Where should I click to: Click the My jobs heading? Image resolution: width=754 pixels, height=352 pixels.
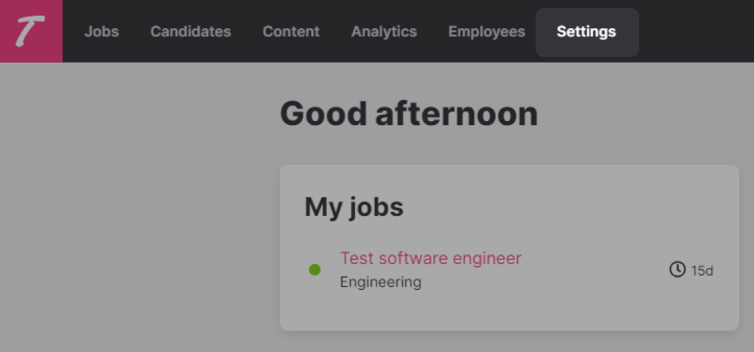354,207
